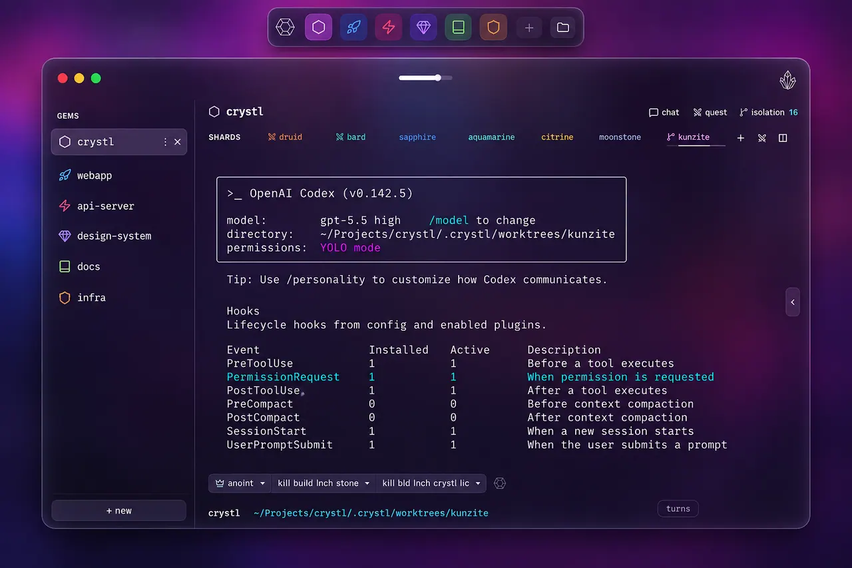Image resolution: width=852 pixels, height=568 pixels.
Task: Open the kill build lnch stone dropdown
Action: 323,483
